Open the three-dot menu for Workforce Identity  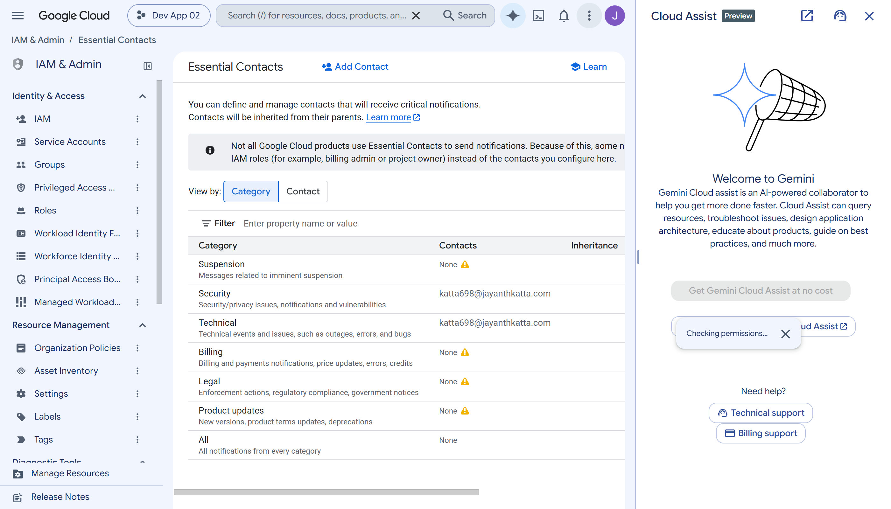click(x=137, y=256)
